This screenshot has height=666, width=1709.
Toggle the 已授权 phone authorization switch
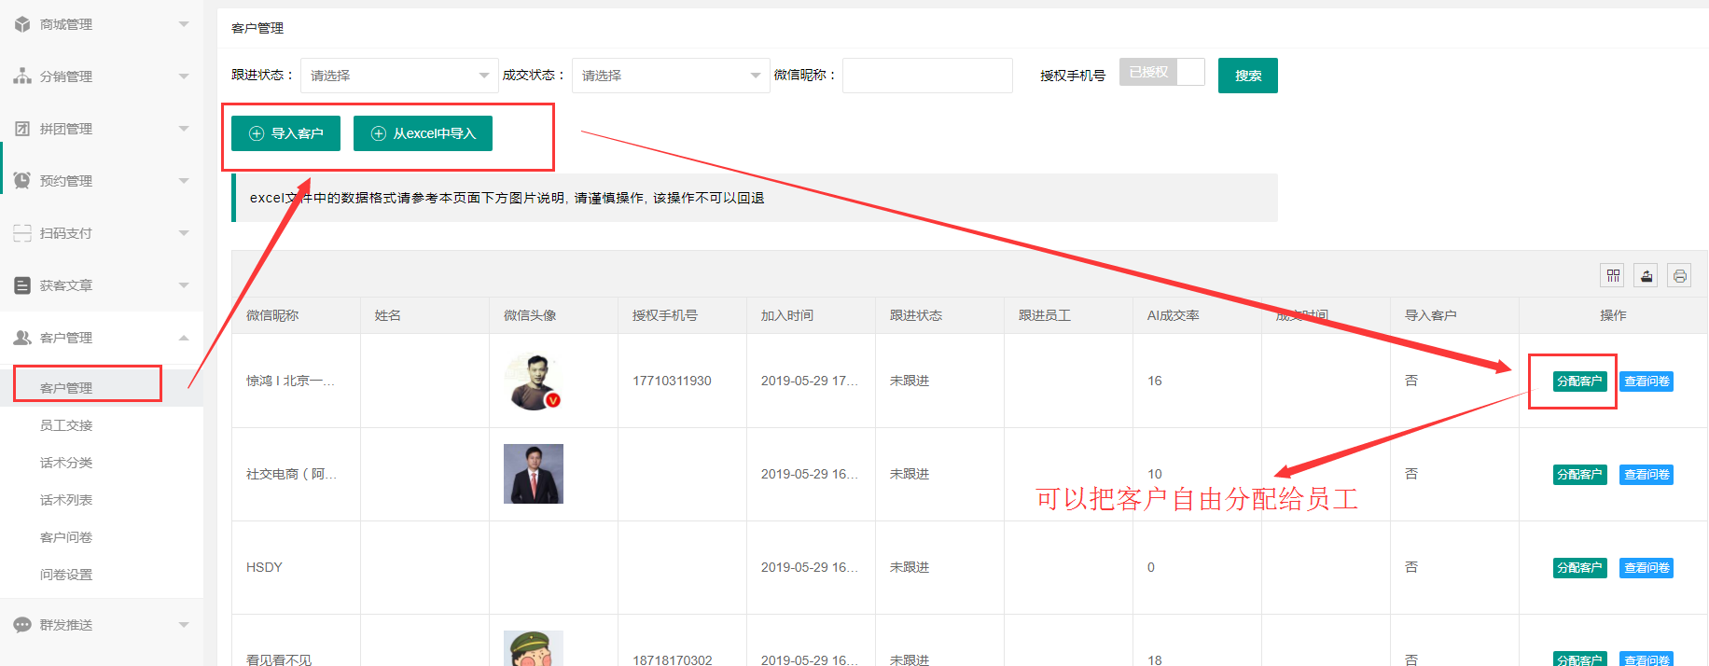click(x=1161, y=73)
